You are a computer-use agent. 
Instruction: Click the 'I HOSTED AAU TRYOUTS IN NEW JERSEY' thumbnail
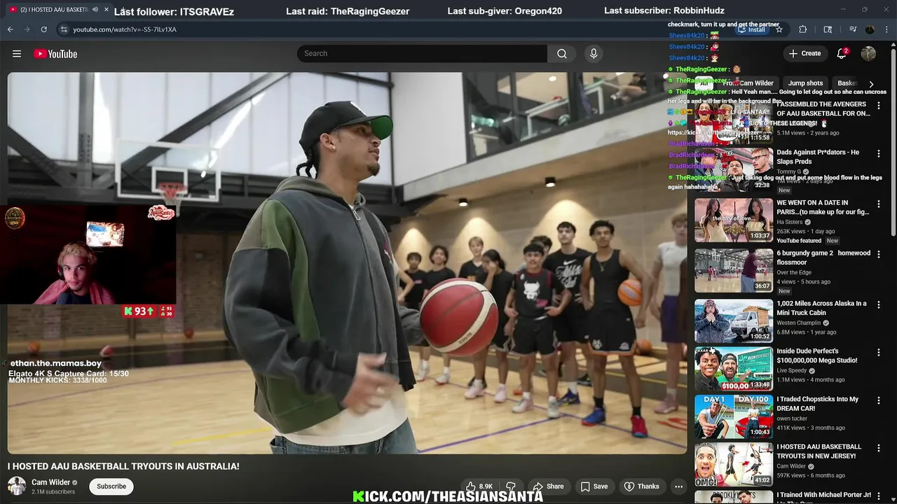tap(734, 464)
